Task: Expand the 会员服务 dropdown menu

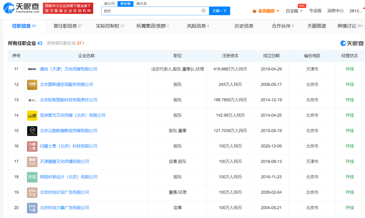Action: click(278, 11)
